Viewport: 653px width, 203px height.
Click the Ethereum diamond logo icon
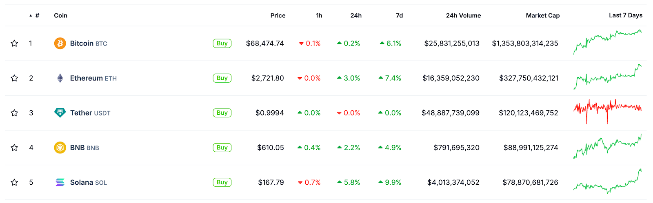[x=60, y=78]
